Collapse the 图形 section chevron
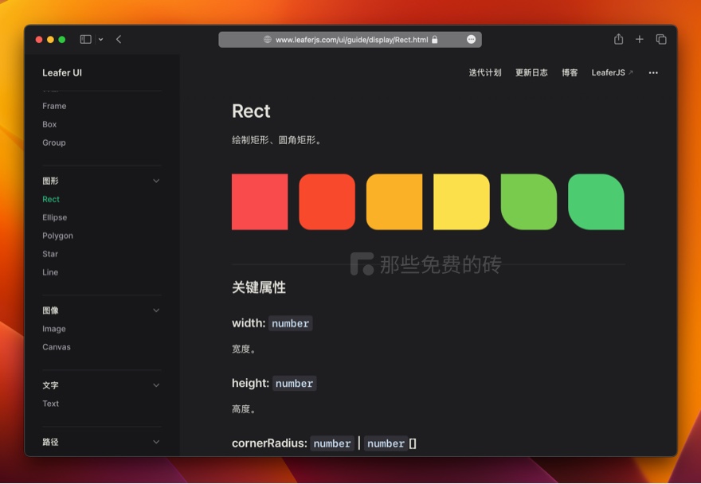 tap(156, 181)
